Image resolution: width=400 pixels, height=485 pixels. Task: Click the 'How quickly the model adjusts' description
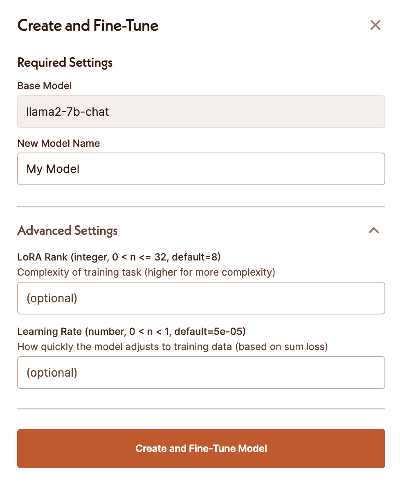click(x=173, y=347)
